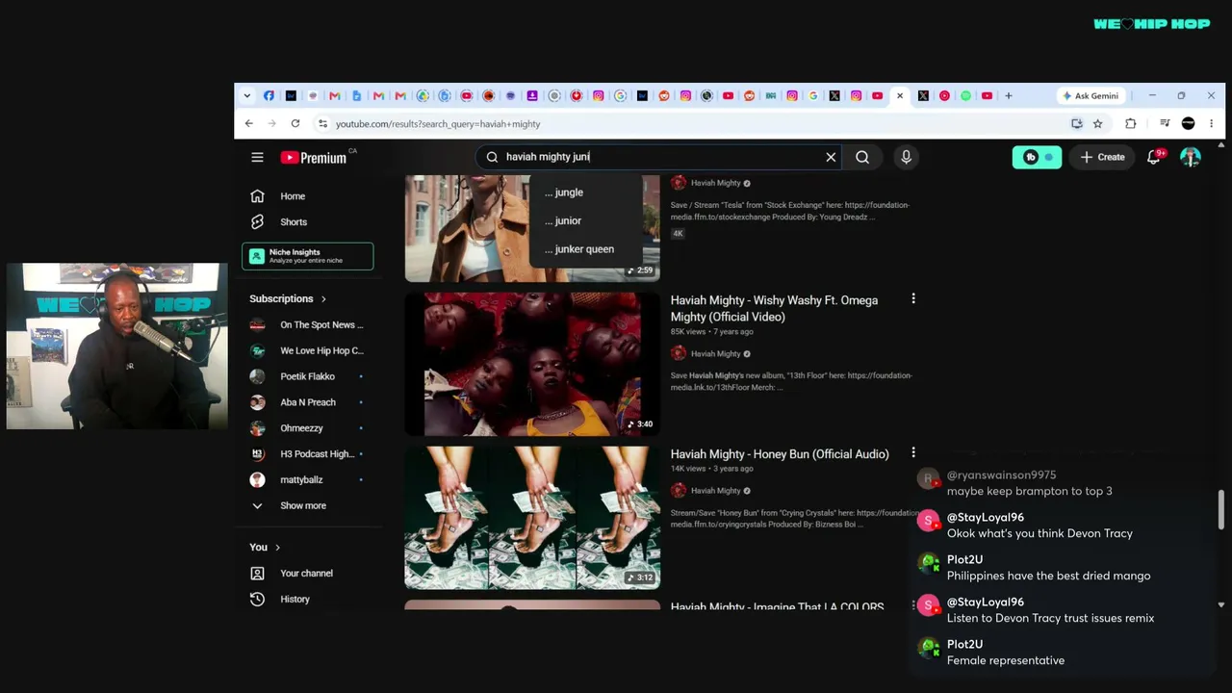Open options menu for Wishy Washy video

point(913,299)
